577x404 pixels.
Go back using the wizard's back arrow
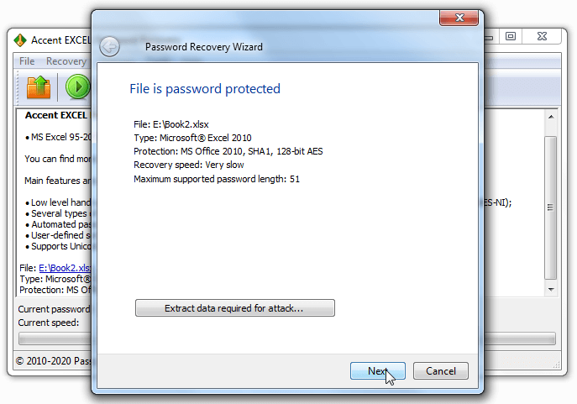(x=109, y=47)
